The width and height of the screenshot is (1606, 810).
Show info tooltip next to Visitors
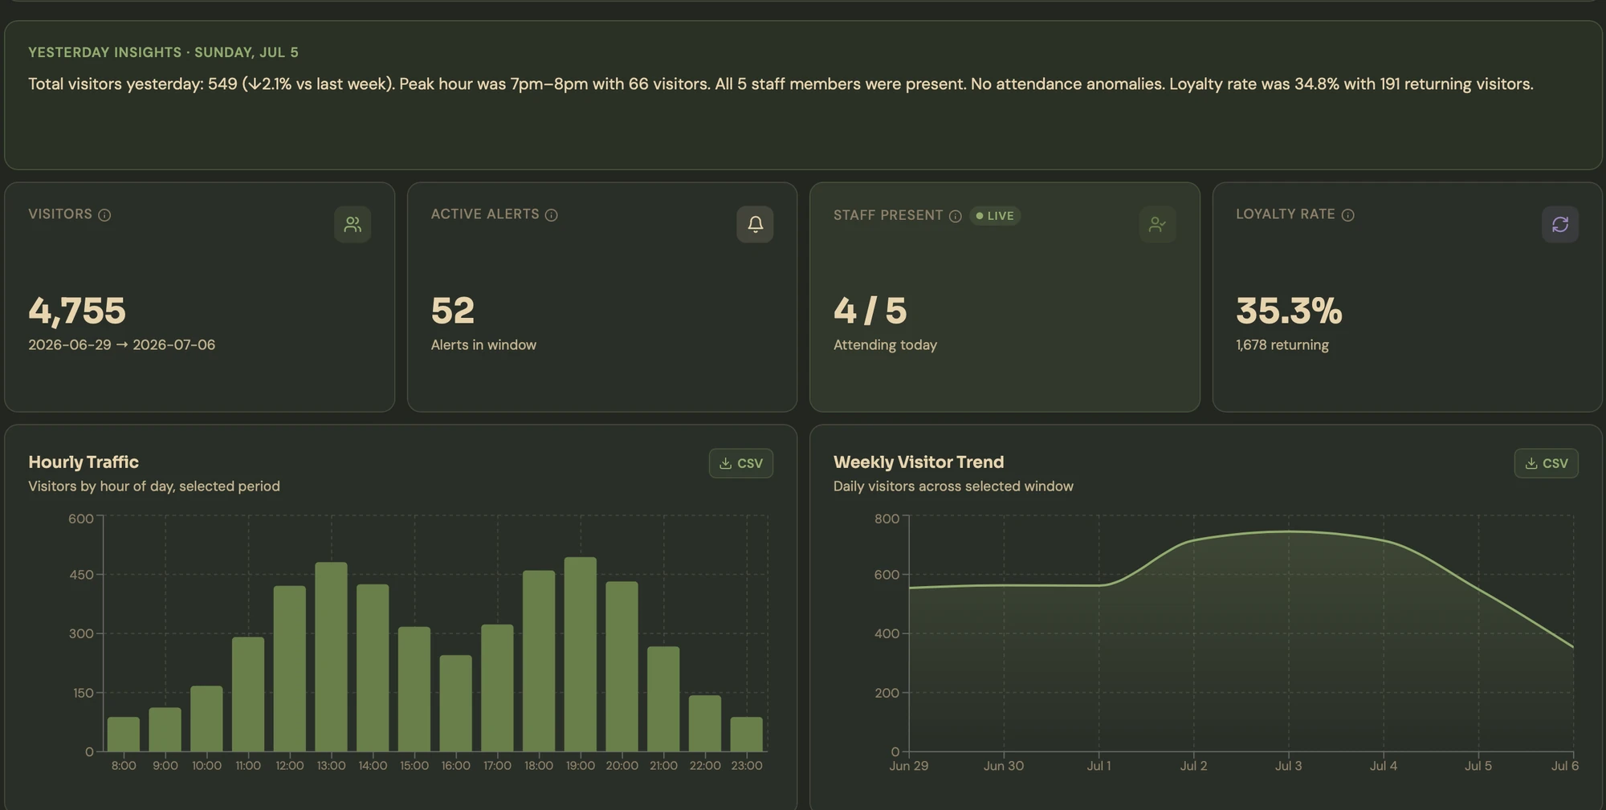point(104,214)
